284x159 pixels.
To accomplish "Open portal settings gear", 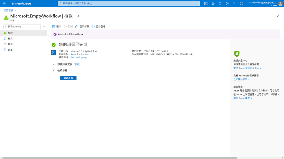I will pos(227,3).
